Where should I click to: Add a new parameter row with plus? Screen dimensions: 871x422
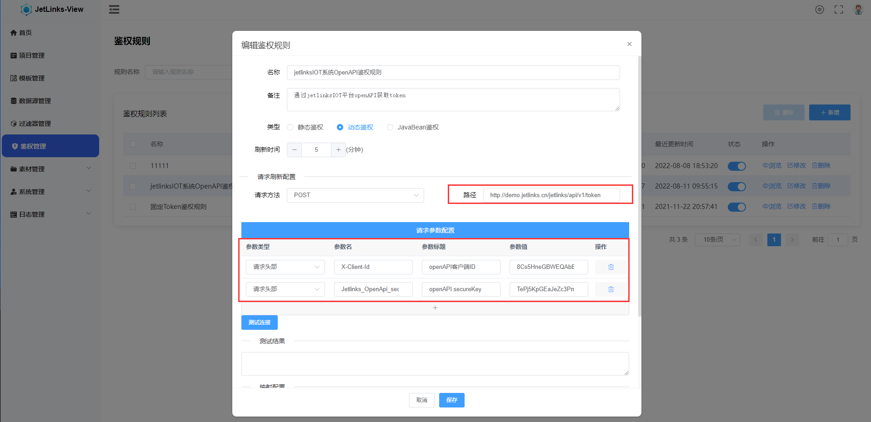(x=435, y=308)
